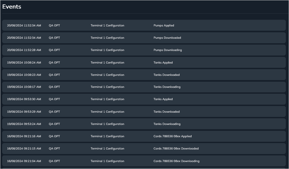
Task: Click QA OPT in Pumps Downloaded row
Action: tap(54, 38)
